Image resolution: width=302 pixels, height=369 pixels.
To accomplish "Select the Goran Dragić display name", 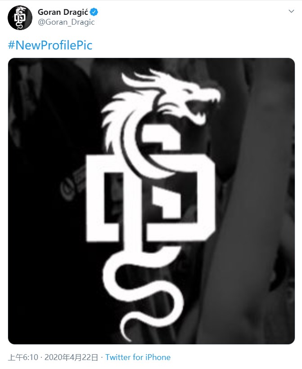I will click(x=63, y=12).
